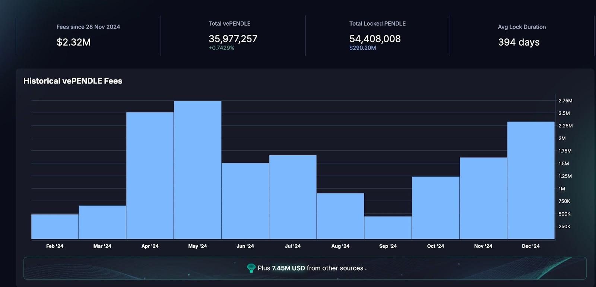This screenshot has width=596, height=287.
Task: Click the Jun '24 bar
Action: coord(245,201)
